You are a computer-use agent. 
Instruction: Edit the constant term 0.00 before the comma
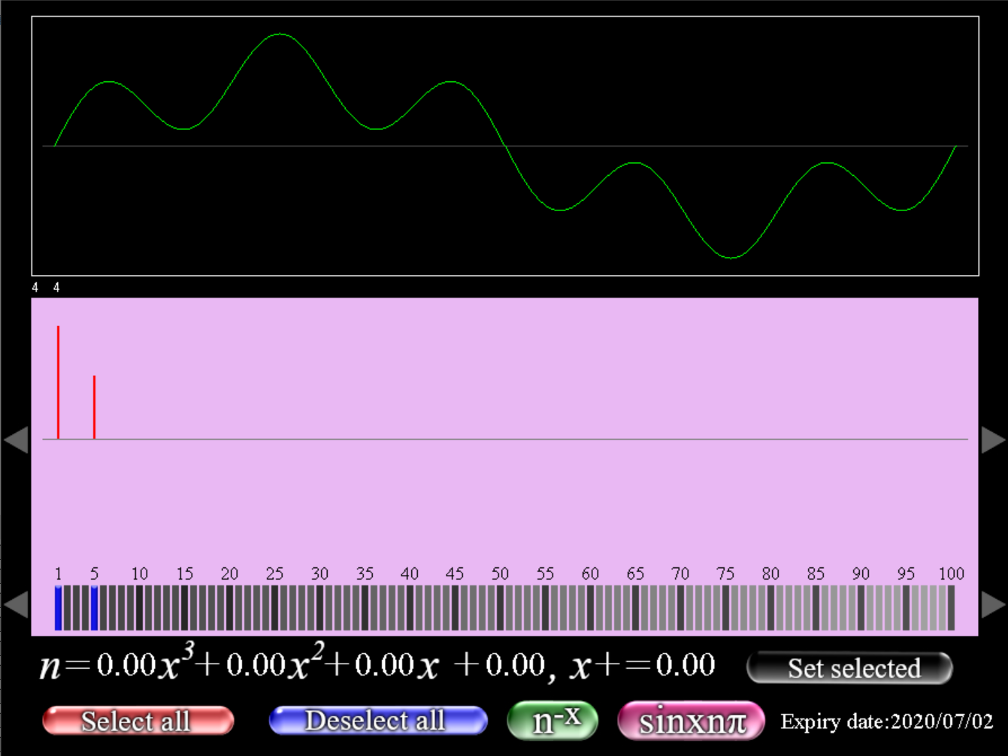[x=515, y=665]
